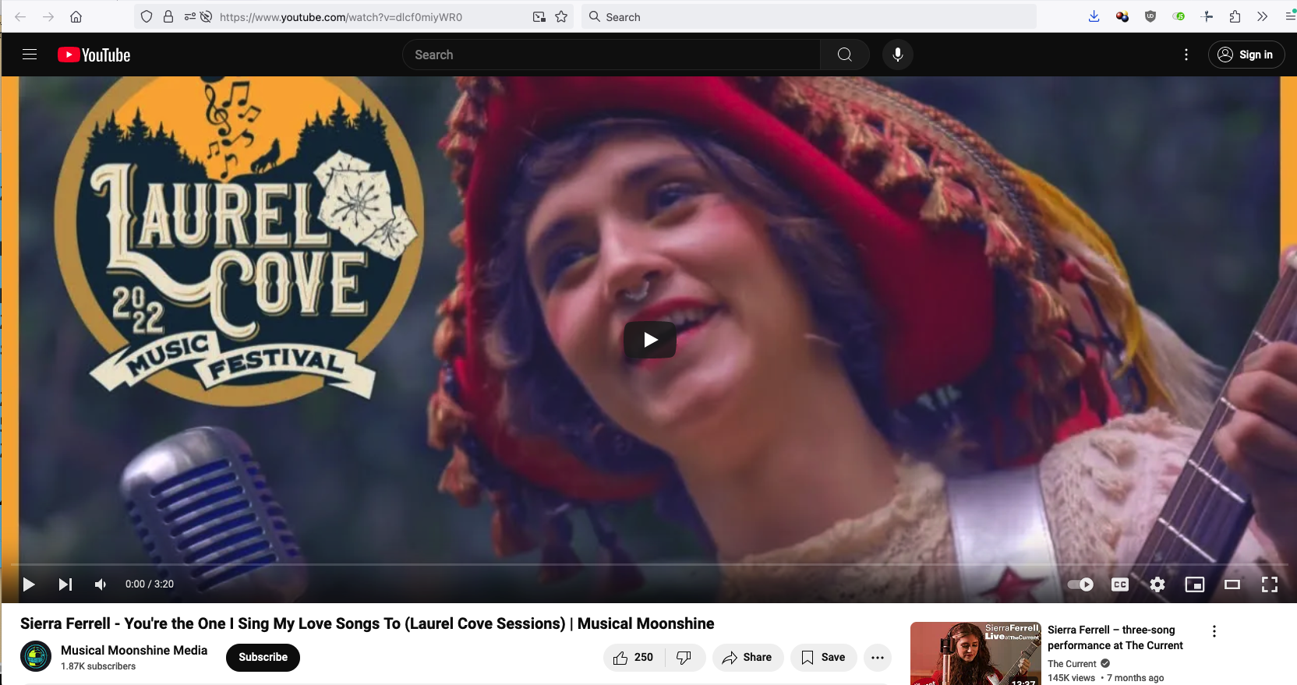Dislike this video
Viewport: 1297px width, 685px height.
click(684, 657)
